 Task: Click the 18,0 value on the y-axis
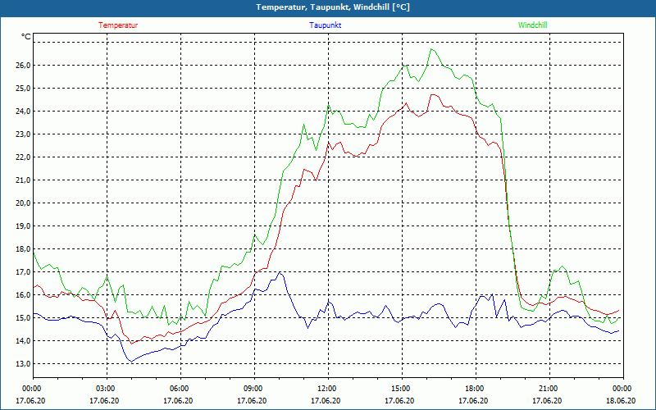(22, 249)
